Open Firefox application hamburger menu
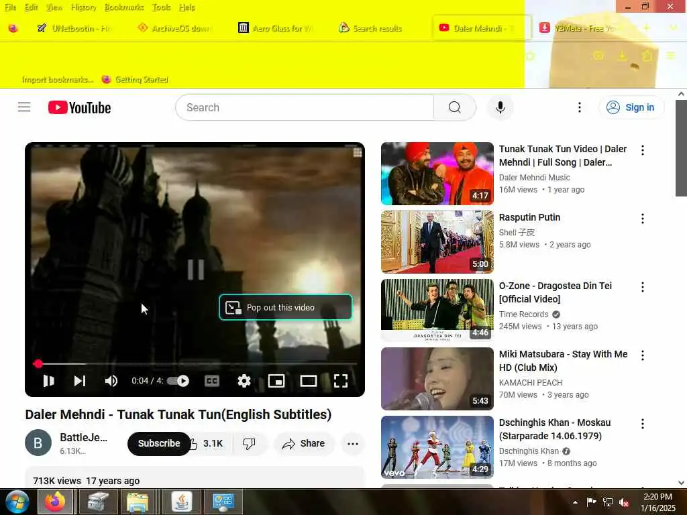 pos(671,56)
